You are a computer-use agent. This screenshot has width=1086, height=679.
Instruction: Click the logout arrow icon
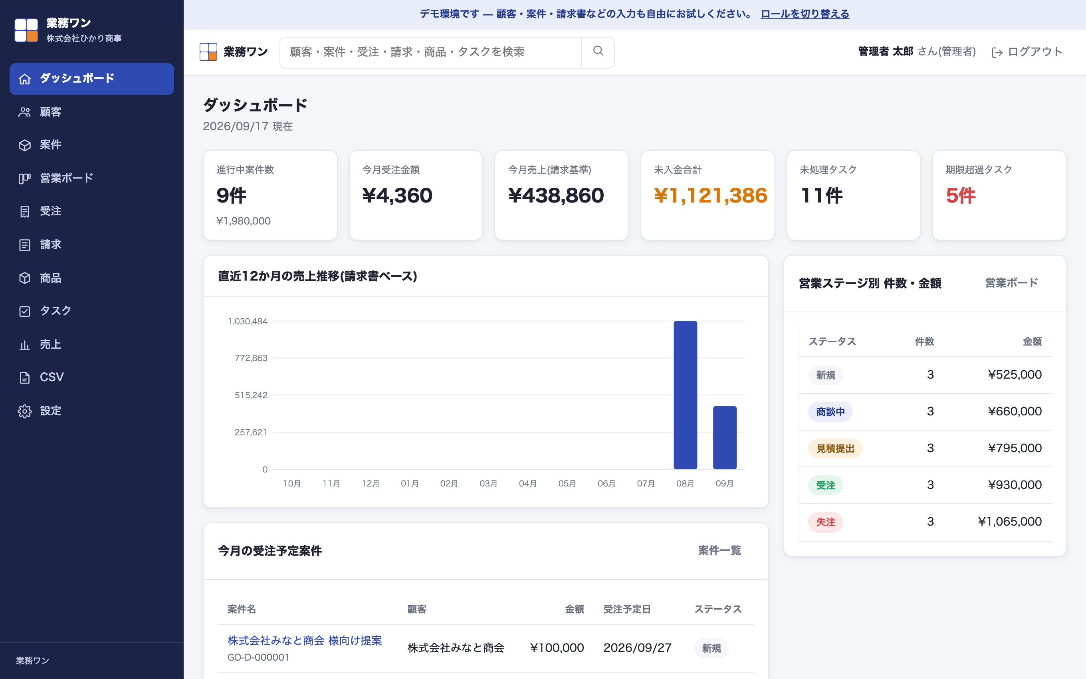pos(997,53)
